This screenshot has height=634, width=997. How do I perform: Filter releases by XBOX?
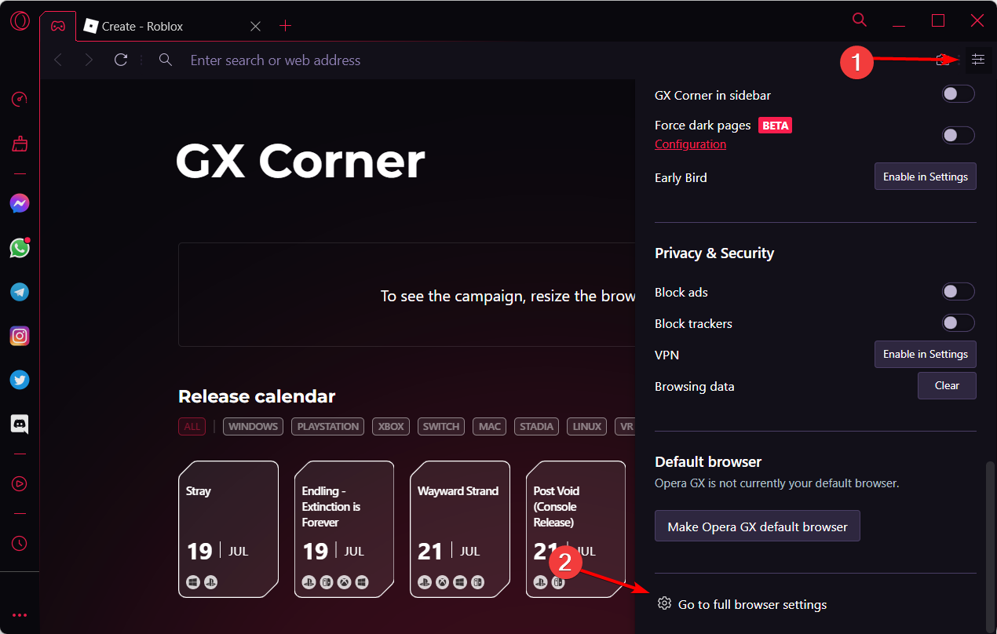point(391,427)
